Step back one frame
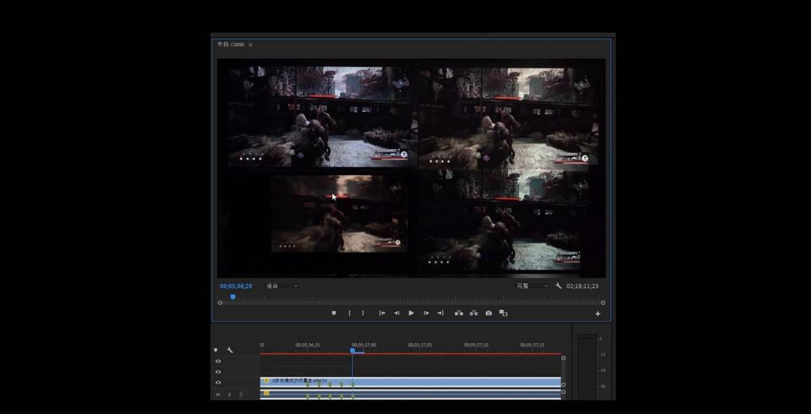Screen dimensions: 811x414 397,313
